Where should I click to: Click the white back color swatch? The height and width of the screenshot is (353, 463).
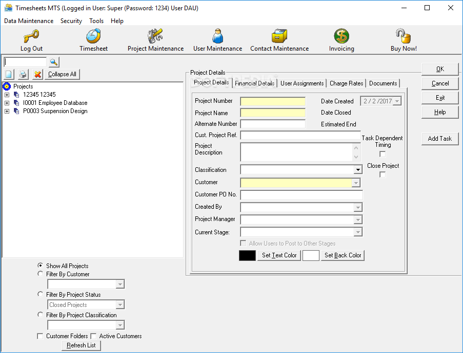coord(311,255)
